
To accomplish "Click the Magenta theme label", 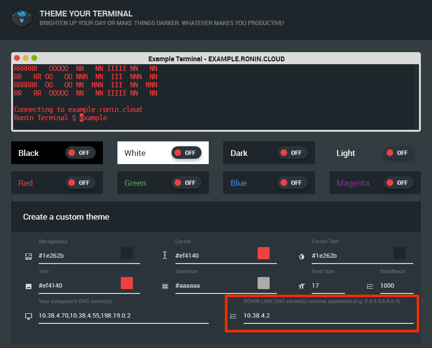I will click(353, 183).
